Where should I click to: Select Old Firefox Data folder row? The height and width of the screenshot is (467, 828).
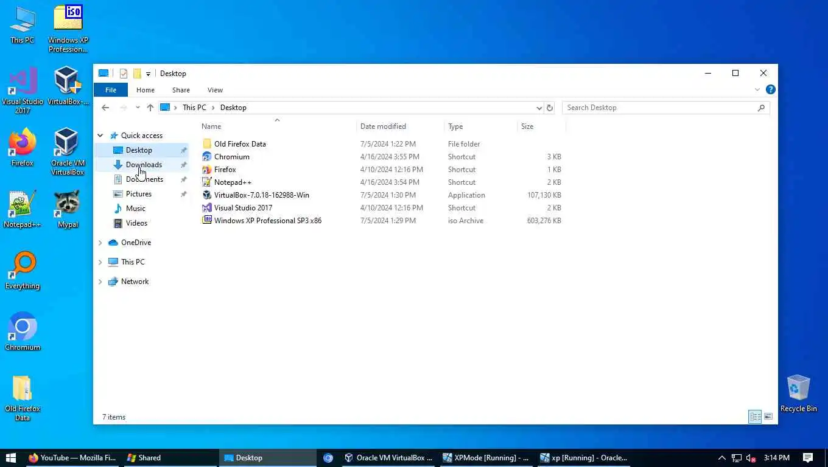coord(381,144)
